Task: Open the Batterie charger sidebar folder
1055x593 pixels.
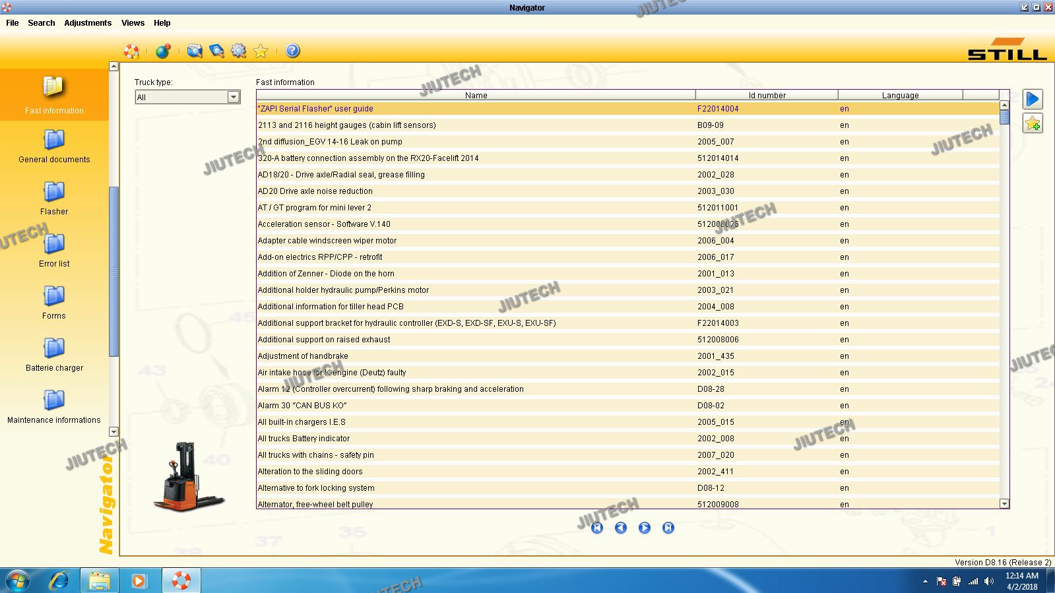Action: (x=54, y=354)
